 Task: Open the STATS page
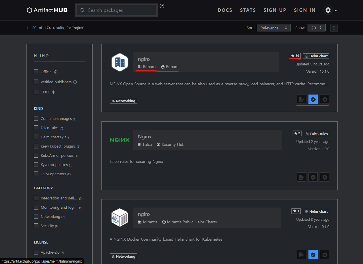tap(248, 10)
